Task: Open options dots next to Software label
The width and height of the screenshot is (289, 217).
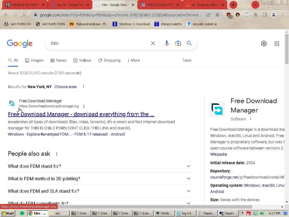Action: [251, 119]
